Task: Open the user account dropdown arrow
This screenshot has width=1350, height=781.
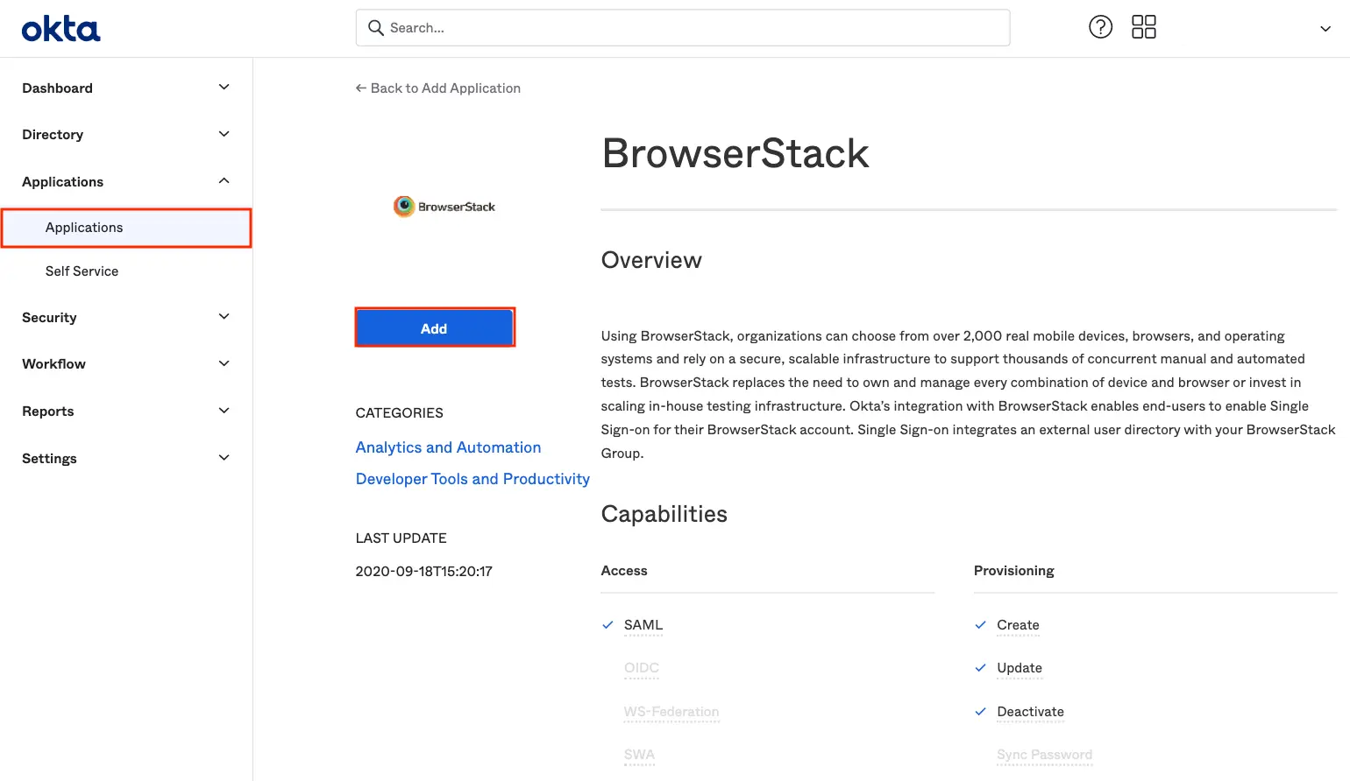Action: click(x=1325, y=29)
